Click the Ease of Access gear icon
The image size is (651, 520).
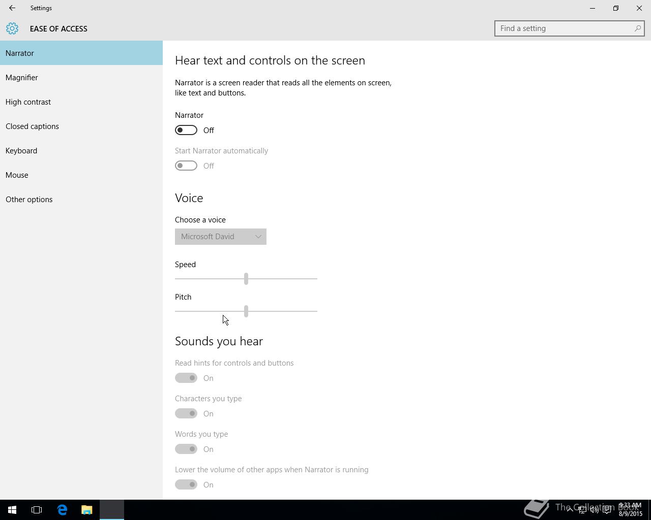(12, 28)
